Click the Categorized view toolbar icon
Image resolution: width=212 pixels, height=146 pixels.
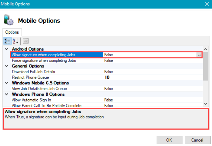coord(7,41)
